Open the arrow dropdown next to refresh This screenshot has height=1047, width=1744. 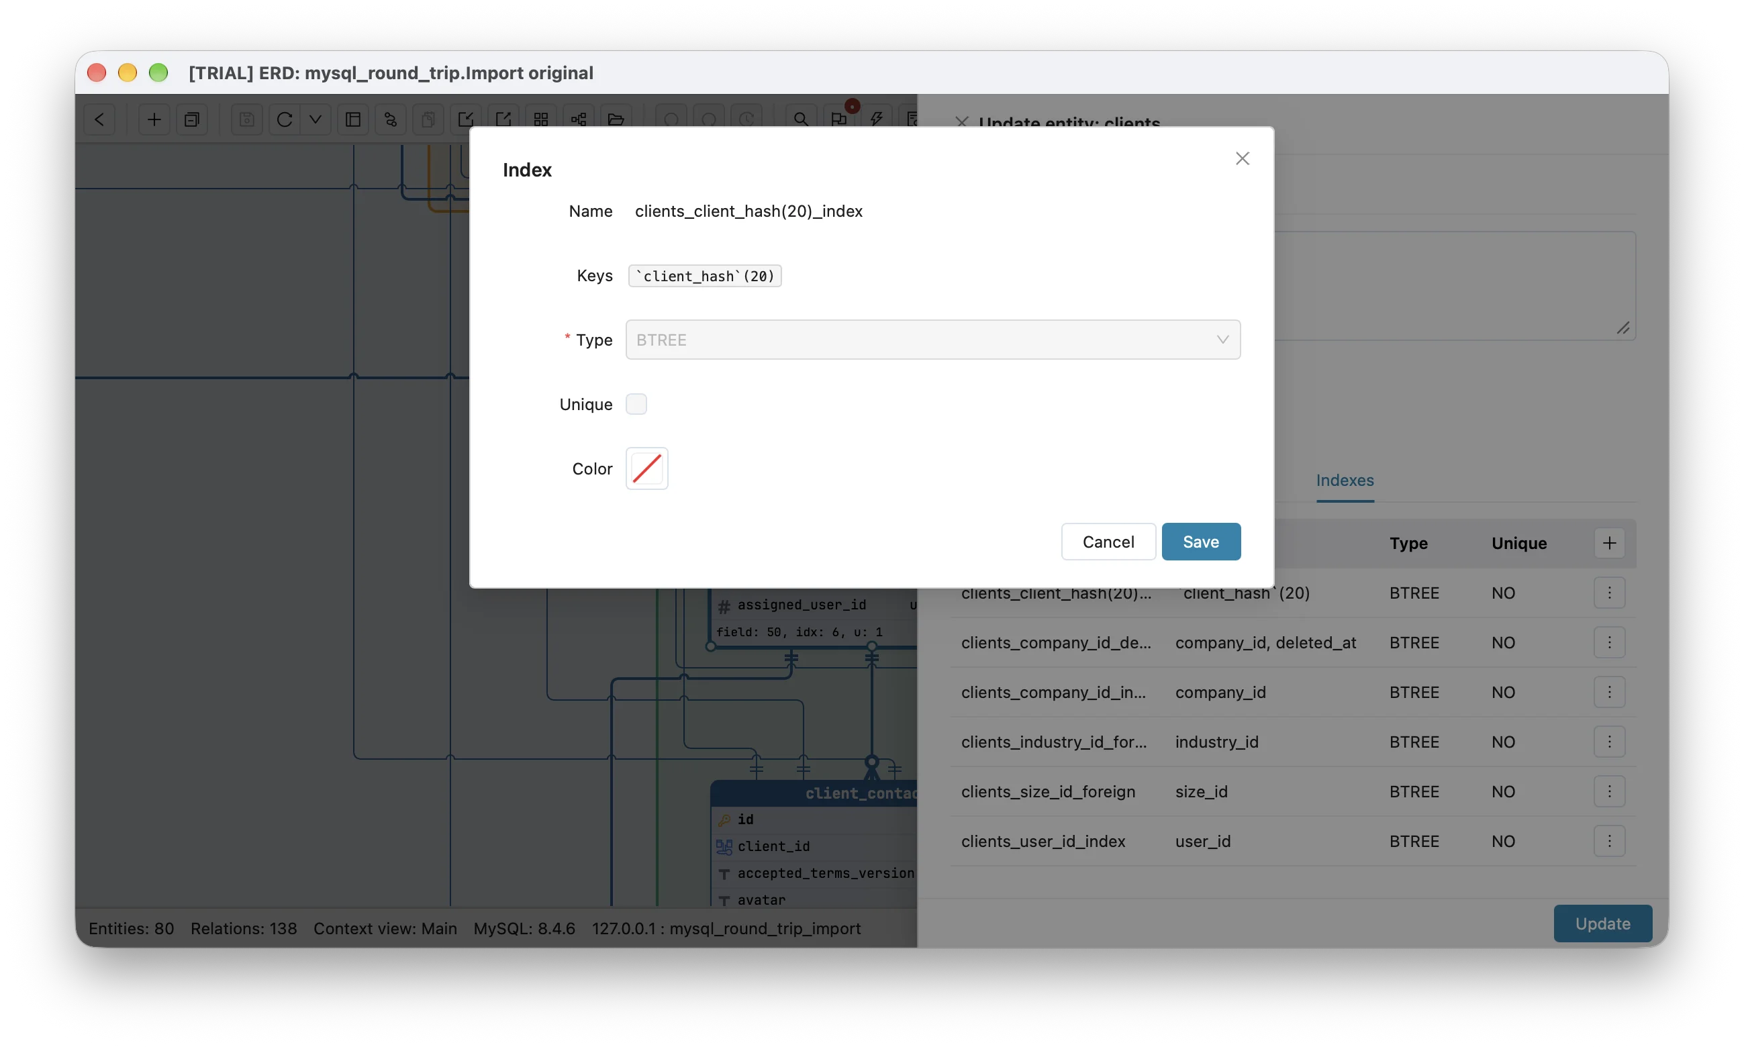[x=316, y=119]
